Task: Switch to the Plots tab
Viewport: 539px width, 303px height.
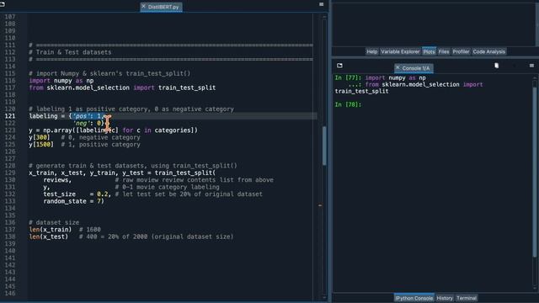Action: coord(429,51)
